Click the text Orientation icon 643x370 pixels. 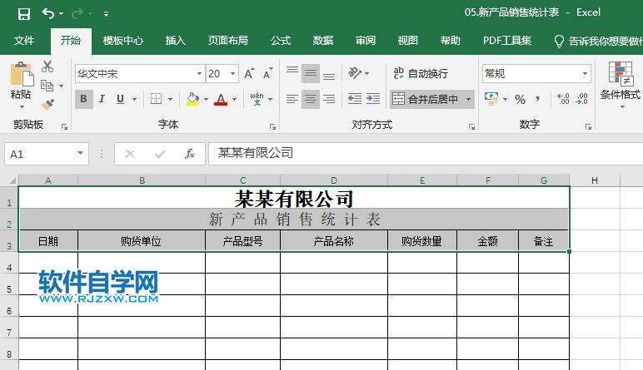coord(355,73)
